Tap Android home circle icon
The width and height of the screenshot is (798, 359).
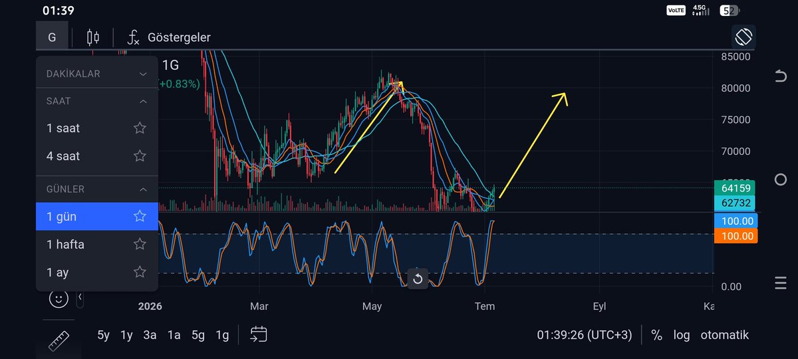pyautogui.click(x=781, y=179)
